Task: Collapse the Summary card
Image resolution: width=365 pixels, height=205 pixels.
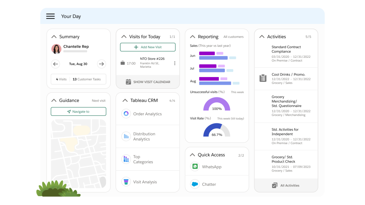Action: [54, 37]
